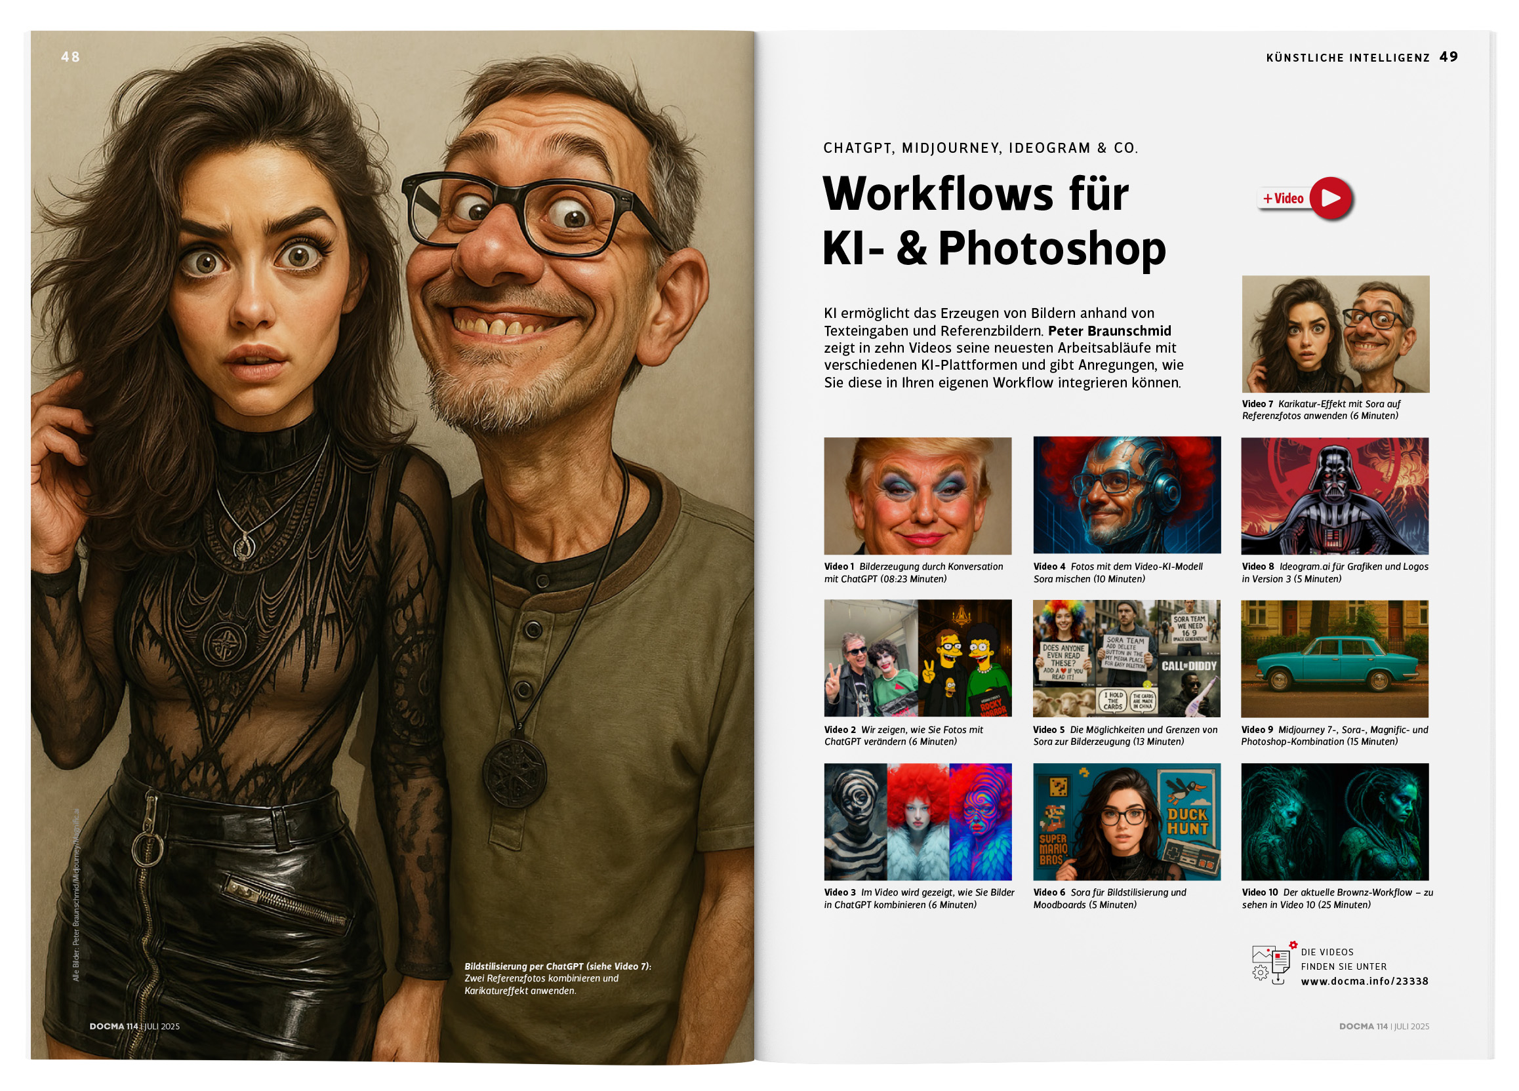Click the red play button icon
The height and width of the screenshot is (1091, 1519).
pos(1330,198)
